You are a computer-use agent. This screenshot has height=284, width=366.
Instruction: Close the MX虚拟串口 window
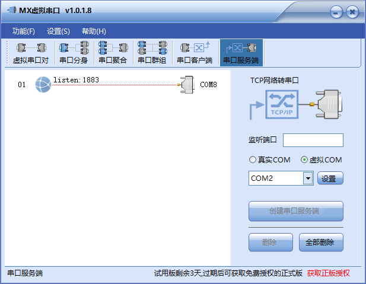tap(352, 12)
